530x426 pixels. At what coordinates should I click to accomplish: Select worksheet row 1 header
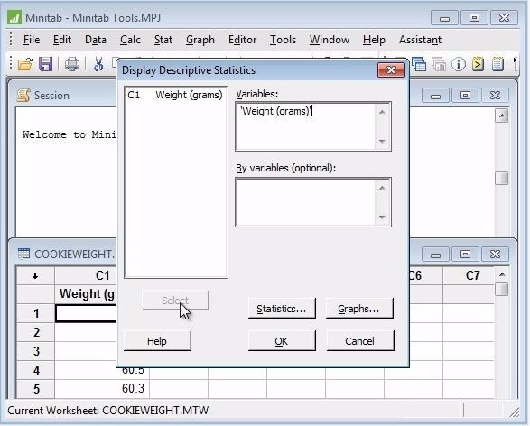click(36, 313)
